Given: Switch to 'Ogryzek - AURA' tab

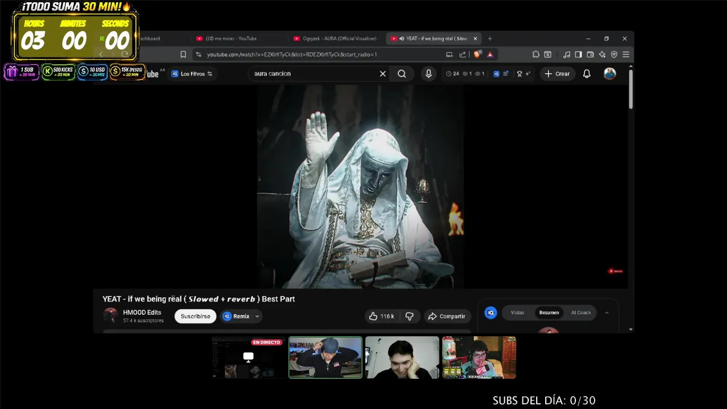Looking at the screenshot, I should point(336,39).
